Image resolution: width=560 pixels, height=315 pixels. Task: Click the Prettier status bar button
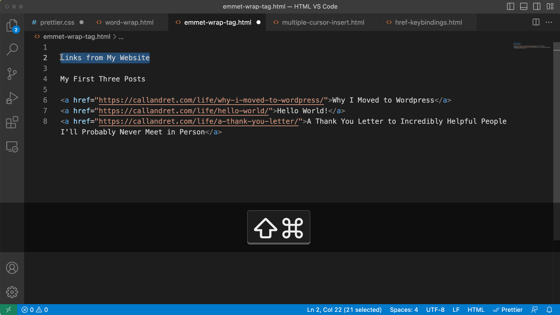507,310
